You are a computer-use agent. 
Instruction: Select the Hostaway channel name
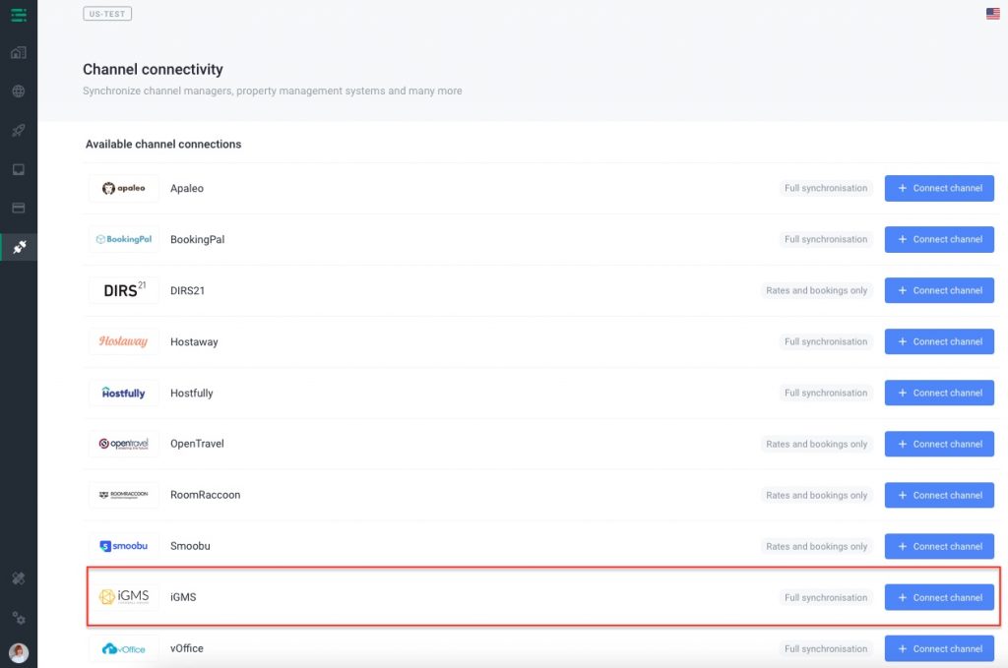point(194,341)
